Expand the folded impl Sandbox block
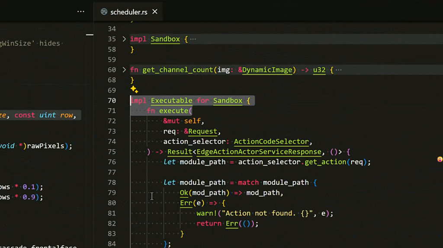This screenshot has width=443, height=248. click(124, 39)
